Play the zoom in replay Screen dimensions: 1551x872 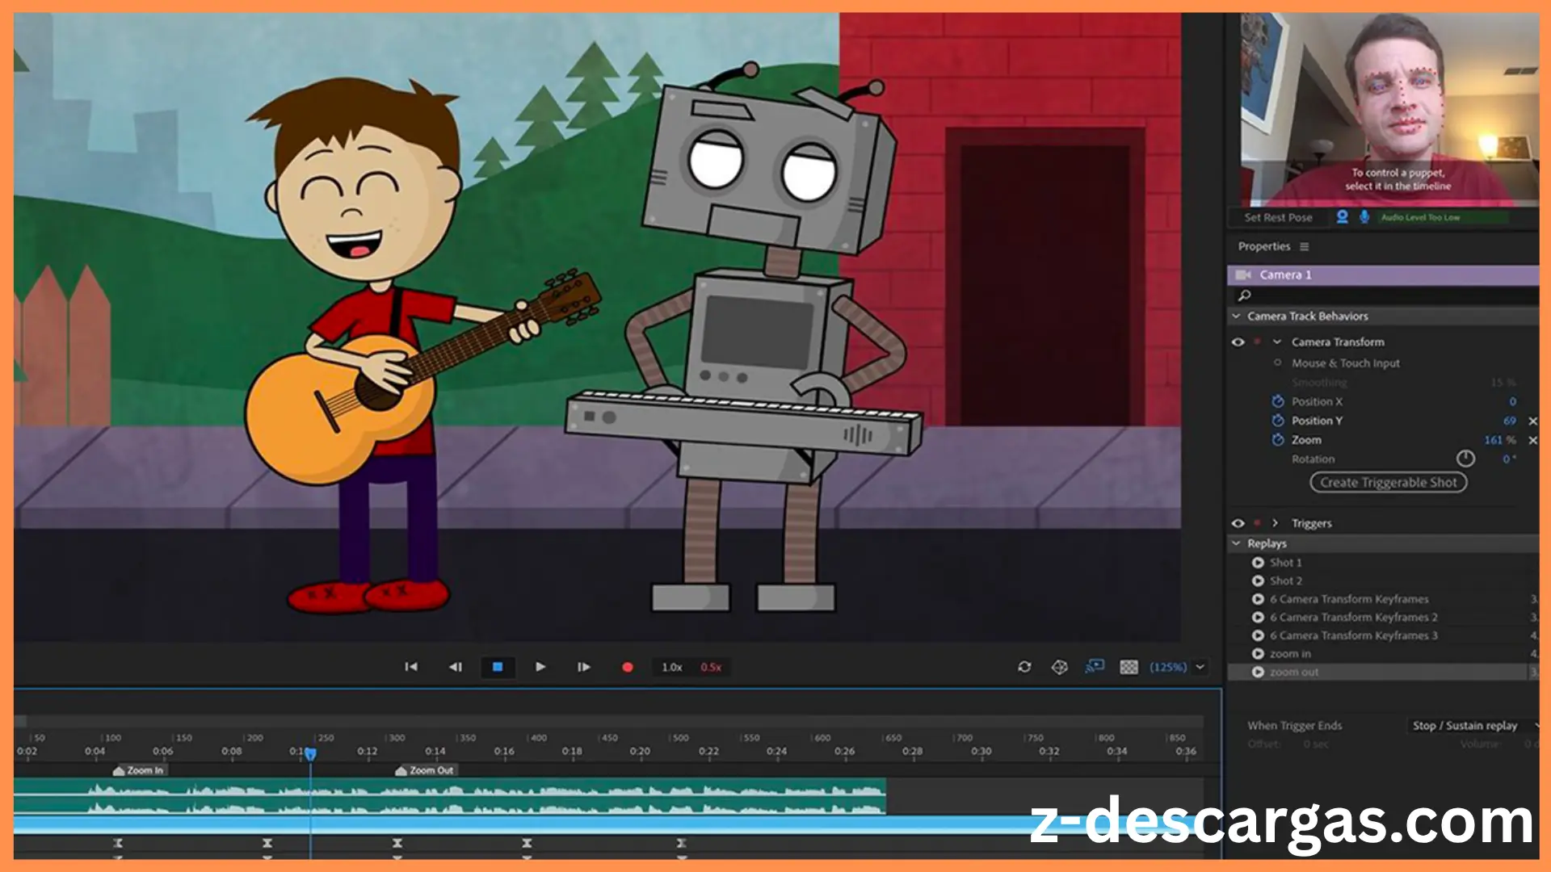point(1258,654)
